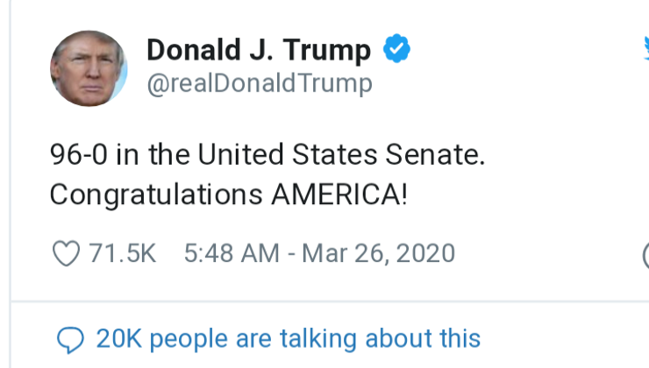This screenshot has width=649, height=368.
Task: Open "20K people are talking about this"
Action: pos(288,338)
